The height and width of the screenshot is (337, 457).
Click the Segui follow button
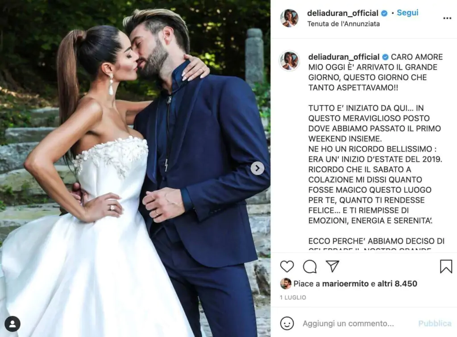coord(407,13)
